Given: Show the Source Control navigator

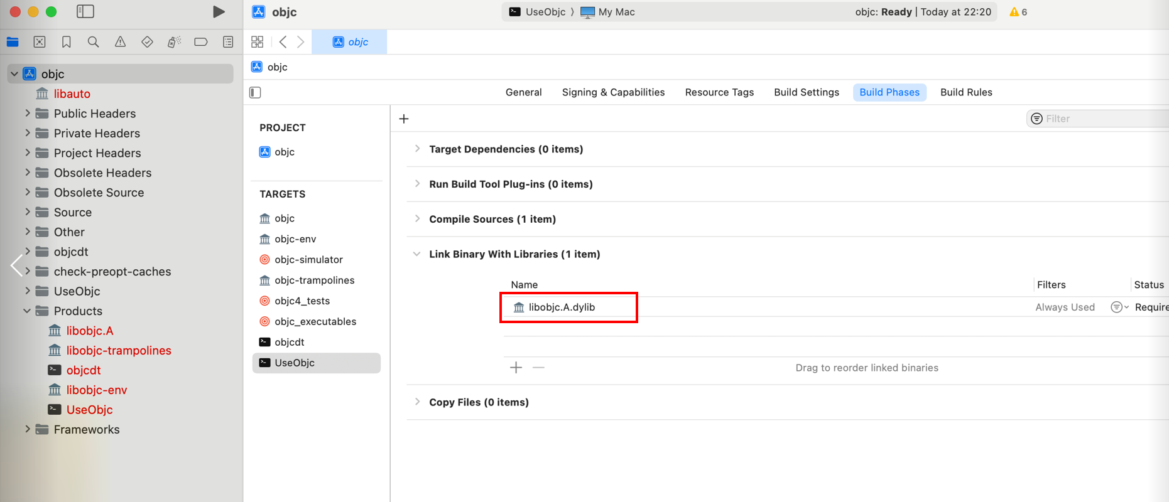Looking at the screenshot, I should (x=40, y=42).
